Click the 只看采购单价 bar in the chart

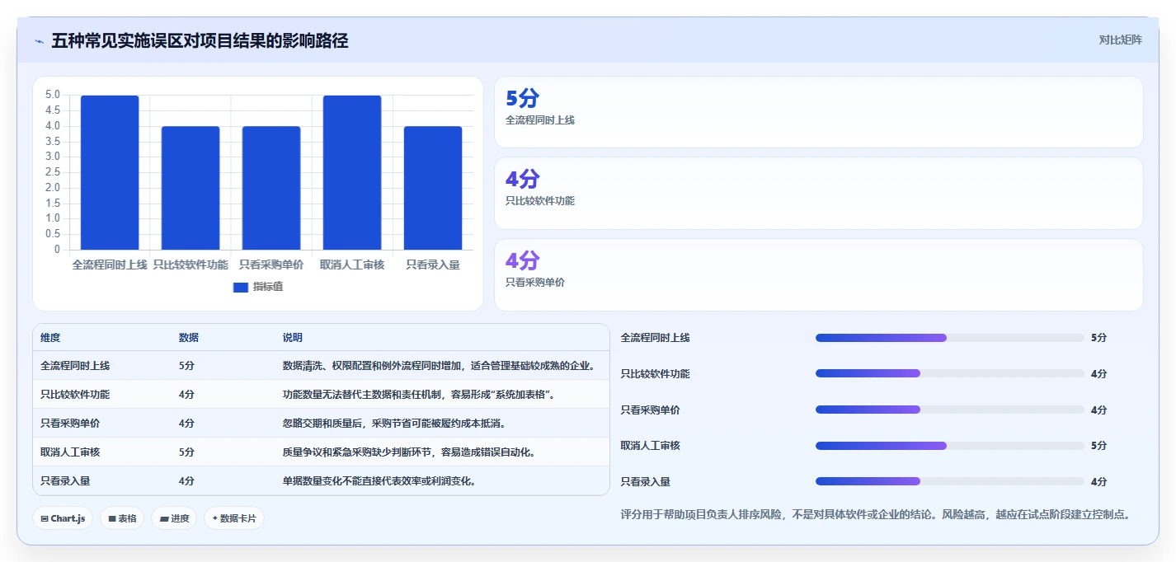point(271,188)
